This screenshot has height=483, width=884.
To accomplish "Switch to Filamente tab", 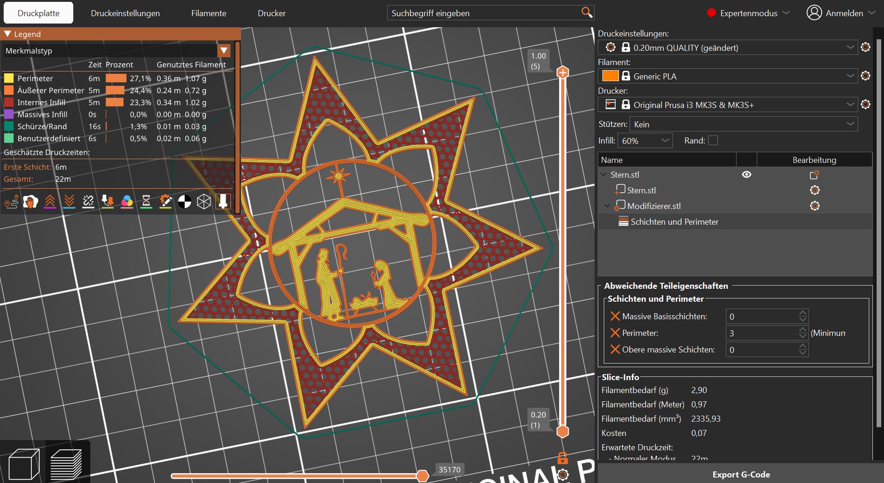I will 209,13.
